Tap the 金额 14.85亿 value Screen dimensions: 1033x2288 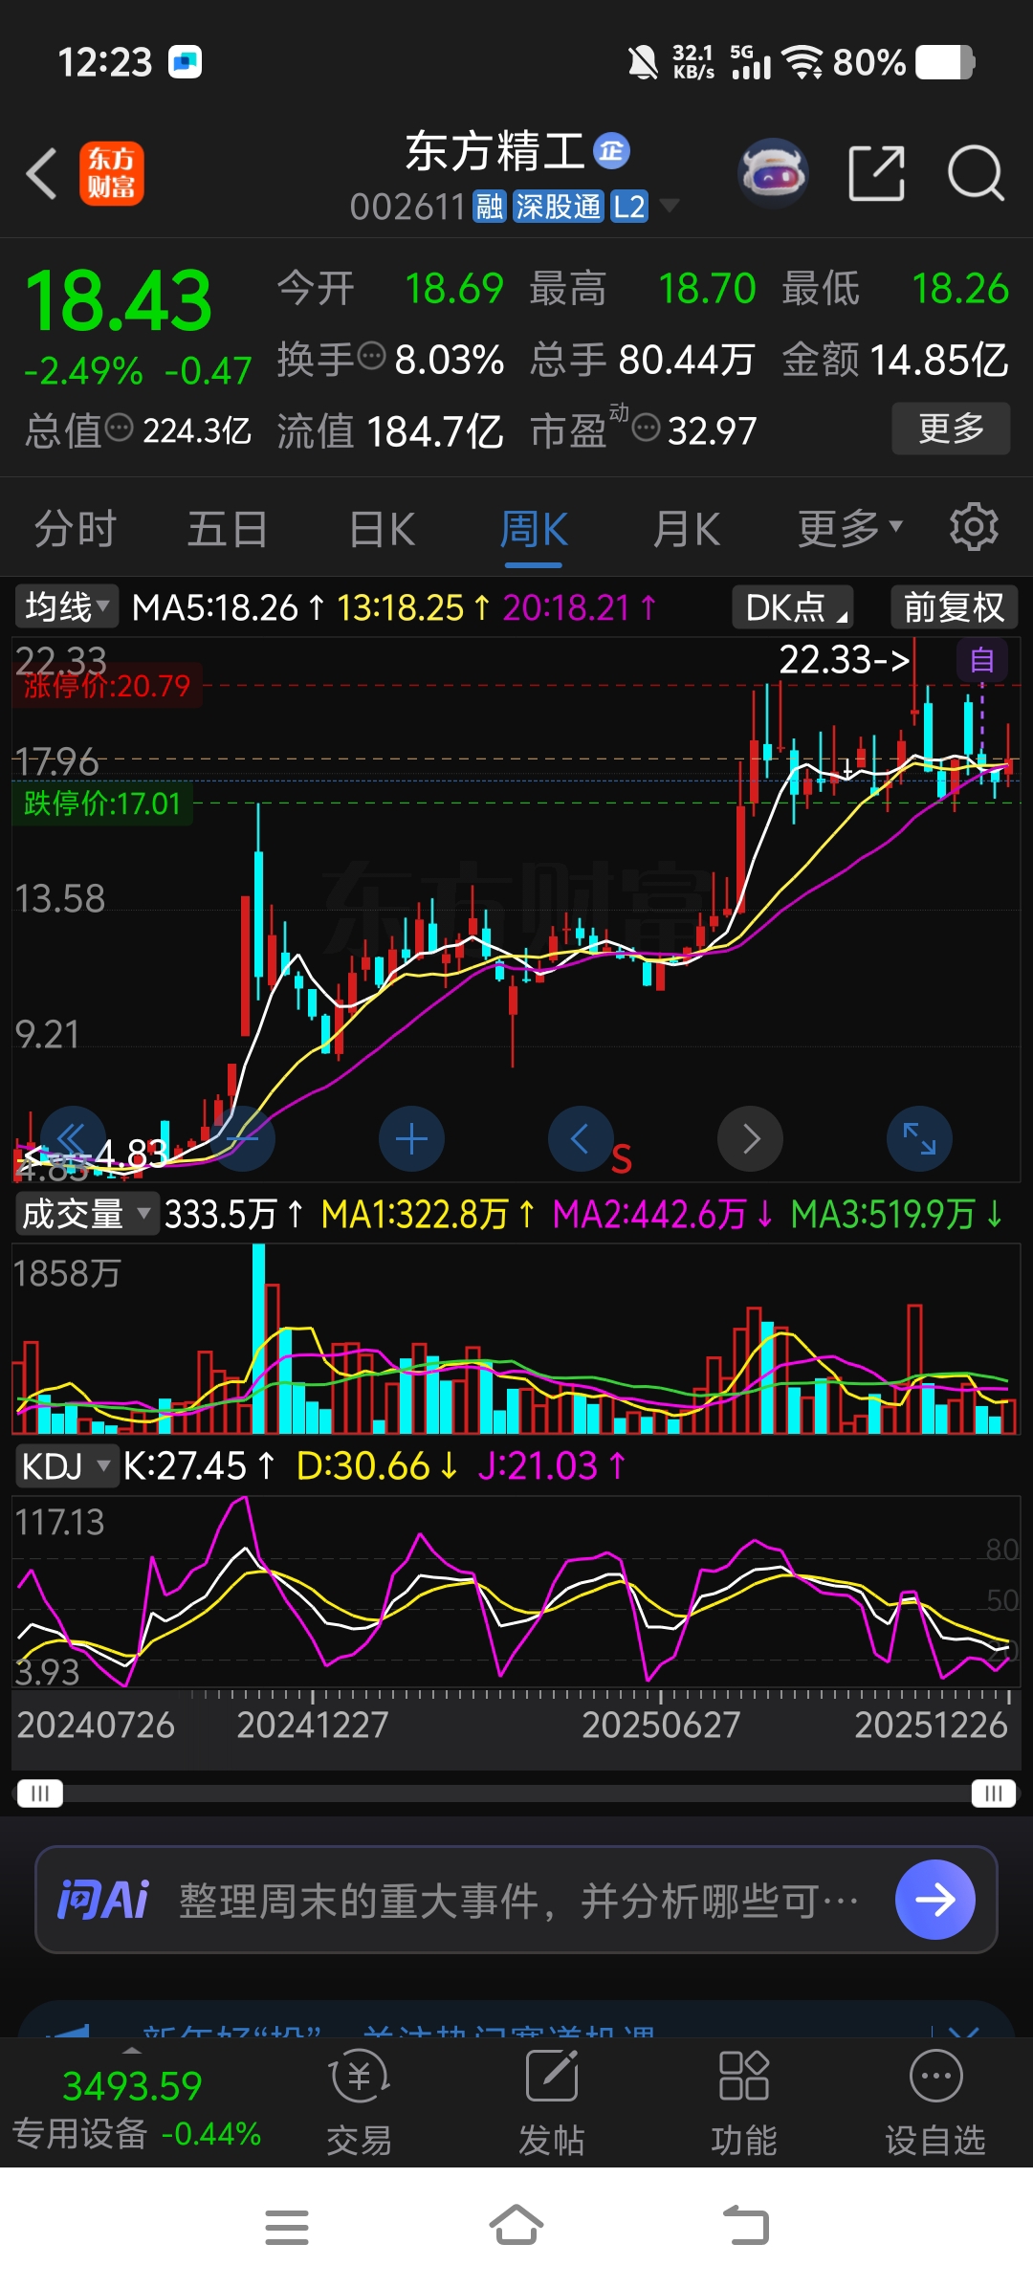pos(938,361)
